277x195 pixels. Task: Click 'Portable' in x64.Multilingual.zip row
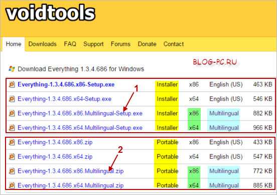(x=168, y=185)
